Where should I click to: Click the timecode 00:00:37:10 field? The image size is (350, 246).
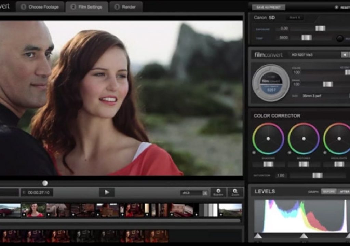click(x=37, y=192)
